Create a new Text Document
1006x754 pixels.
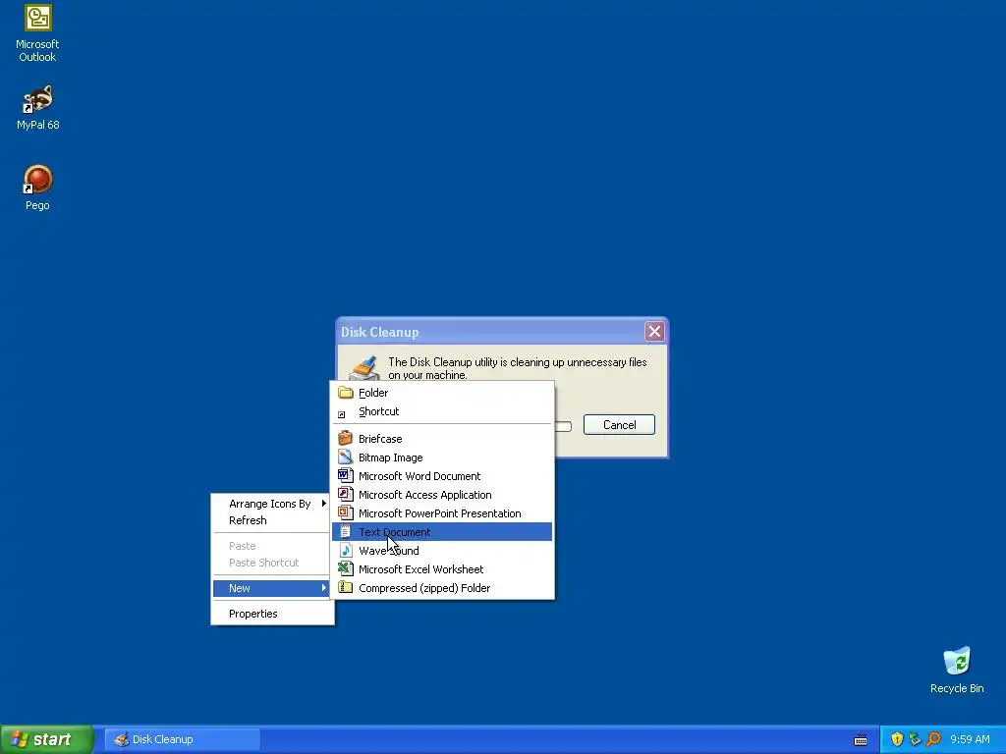[x=442, y=531]
